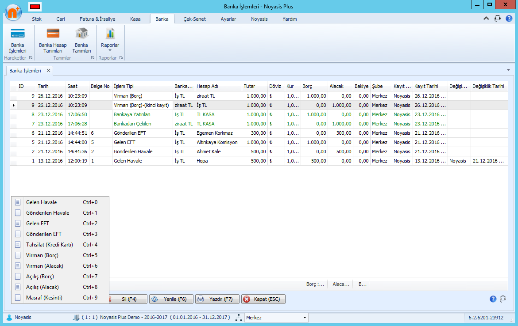Open the Çek-Senet ribbon tab

click(x=194, y=19)
